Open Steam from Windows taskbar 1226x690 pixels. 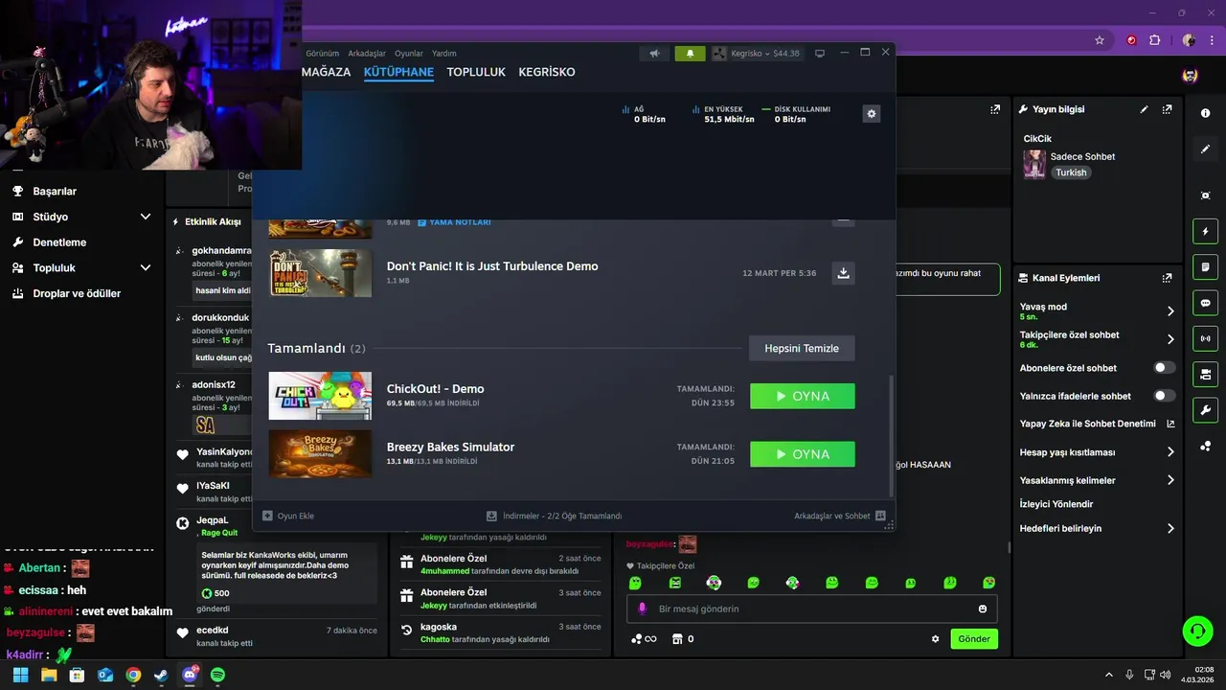pyautogui.click(x=161, y=675)
